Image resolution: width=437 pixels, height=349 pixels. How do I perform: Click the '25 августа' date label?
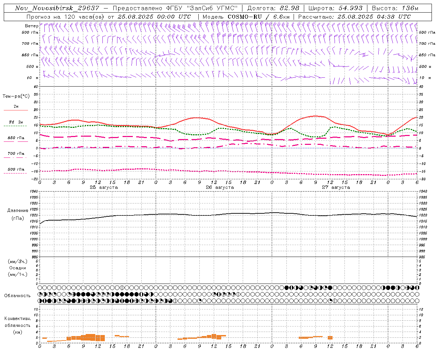pyautogui.click(x=104, y=187)
